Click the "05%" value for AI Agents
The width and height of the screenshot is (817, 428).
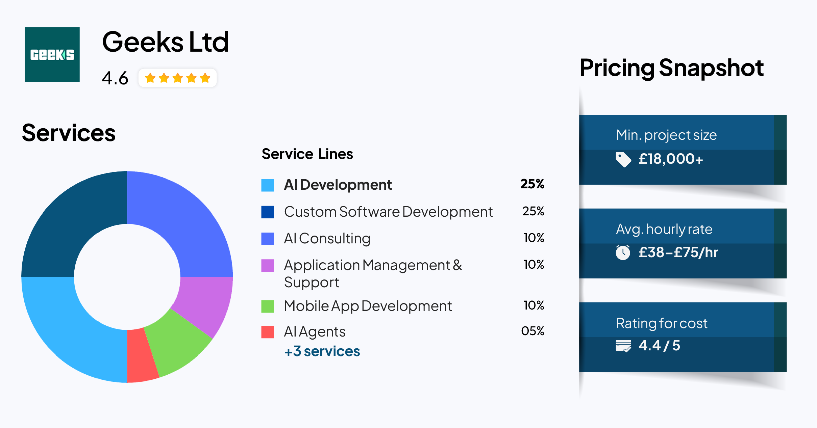[533, 331]
